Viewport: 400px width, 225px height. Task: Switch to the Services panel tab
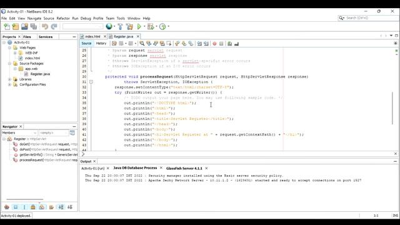(46, 37)
